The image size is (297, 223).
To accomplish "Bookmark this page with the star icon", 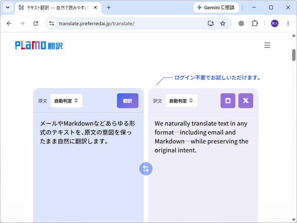I will click(x=223, y=23).
